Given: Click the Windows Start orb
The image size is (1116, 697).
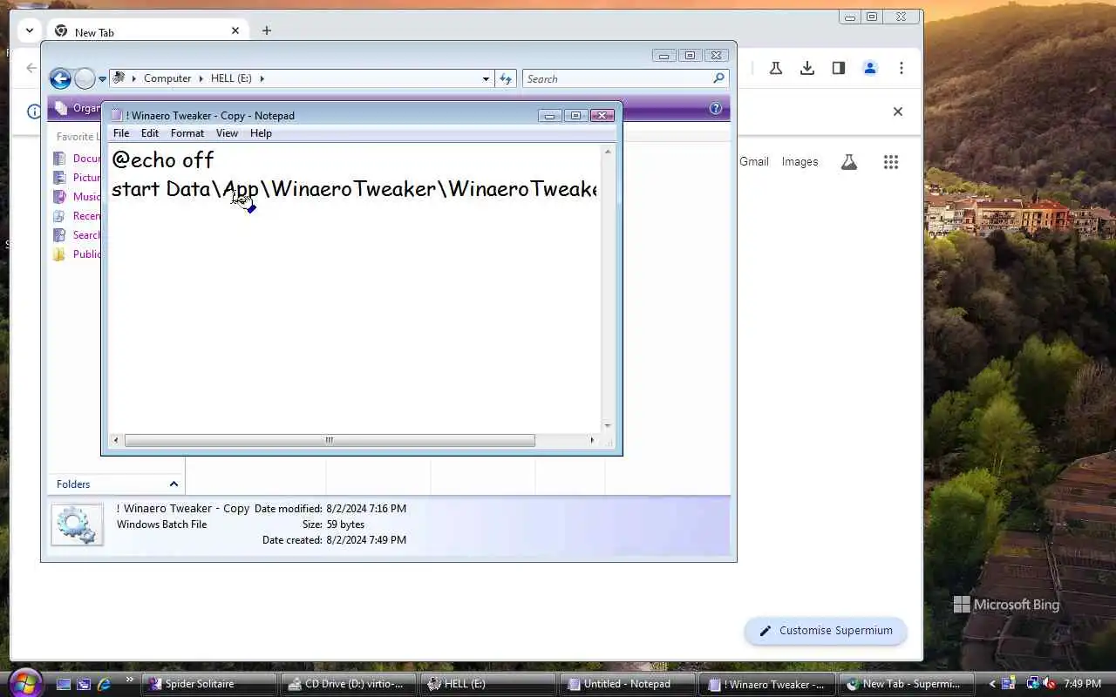Looking at the screenshot, I should tap(24, 683).
